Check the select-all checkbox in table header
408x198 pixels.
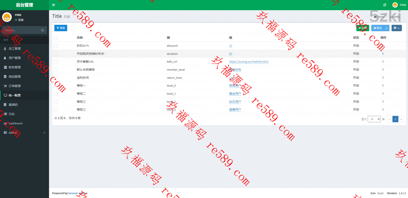[x=56, y=38]
